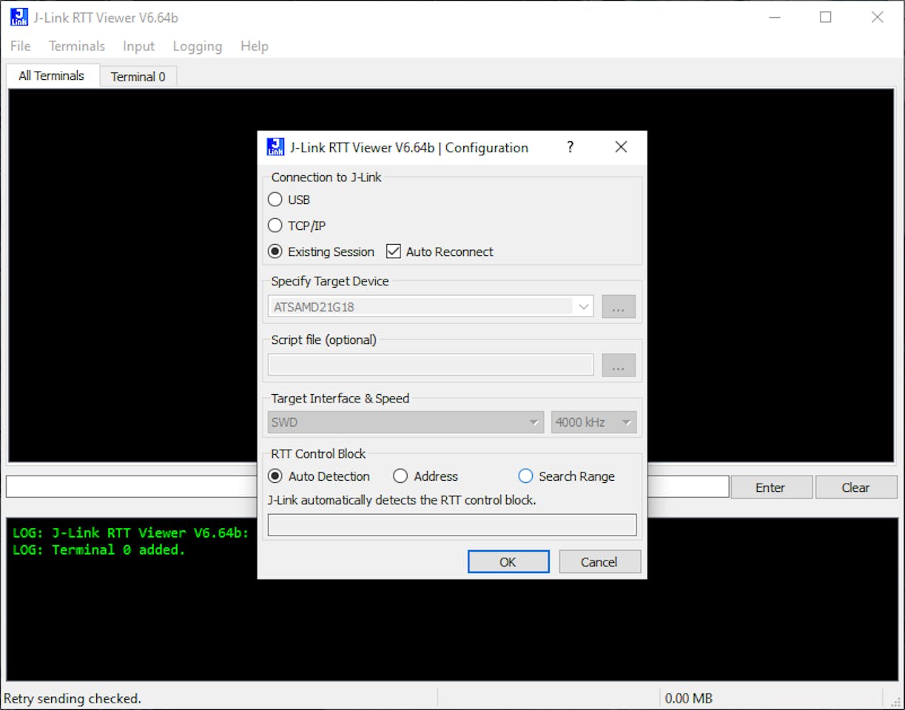905x710 pixels.
Task: Choose Search Range for RTT Control Block
Action: pyautogui.click(x=525, y=476)
